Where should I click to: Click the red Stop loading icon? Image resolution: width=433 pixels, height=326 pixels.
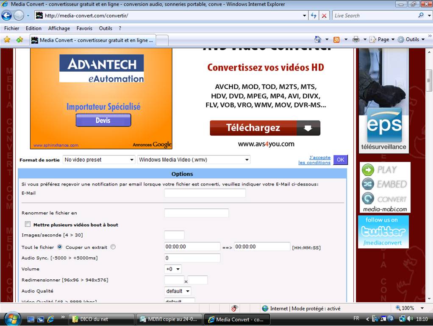tap(324, 16)
